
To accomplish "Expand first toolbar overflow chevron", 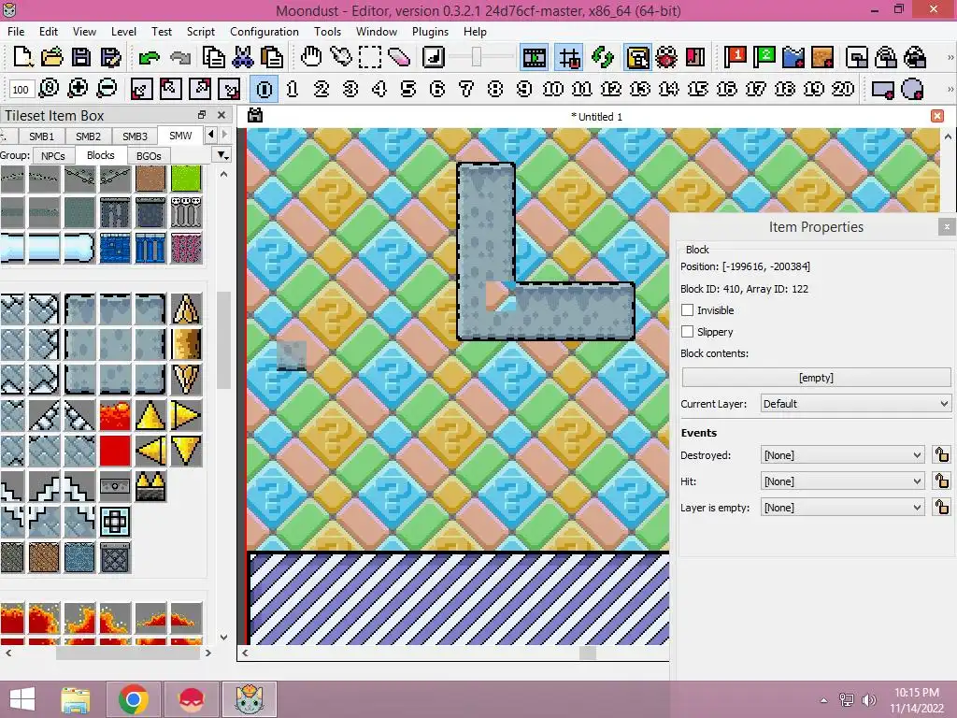I will click(950, 57).
